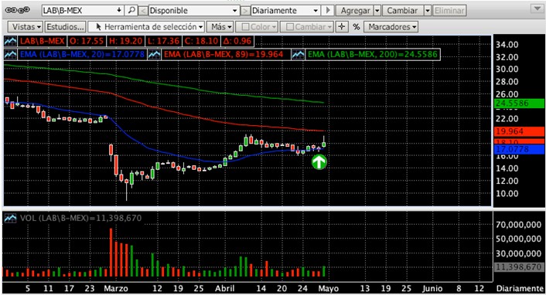Click chart icon beside VOL legend
The width and height of the screenshot is (546, 295).
pos(11,218)
